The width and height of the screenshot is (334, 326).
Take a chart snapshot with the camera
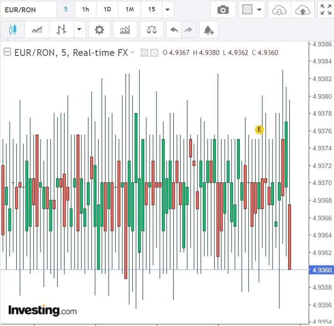223,10
